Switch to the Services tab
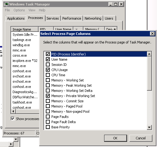 (x=53, y=18)
